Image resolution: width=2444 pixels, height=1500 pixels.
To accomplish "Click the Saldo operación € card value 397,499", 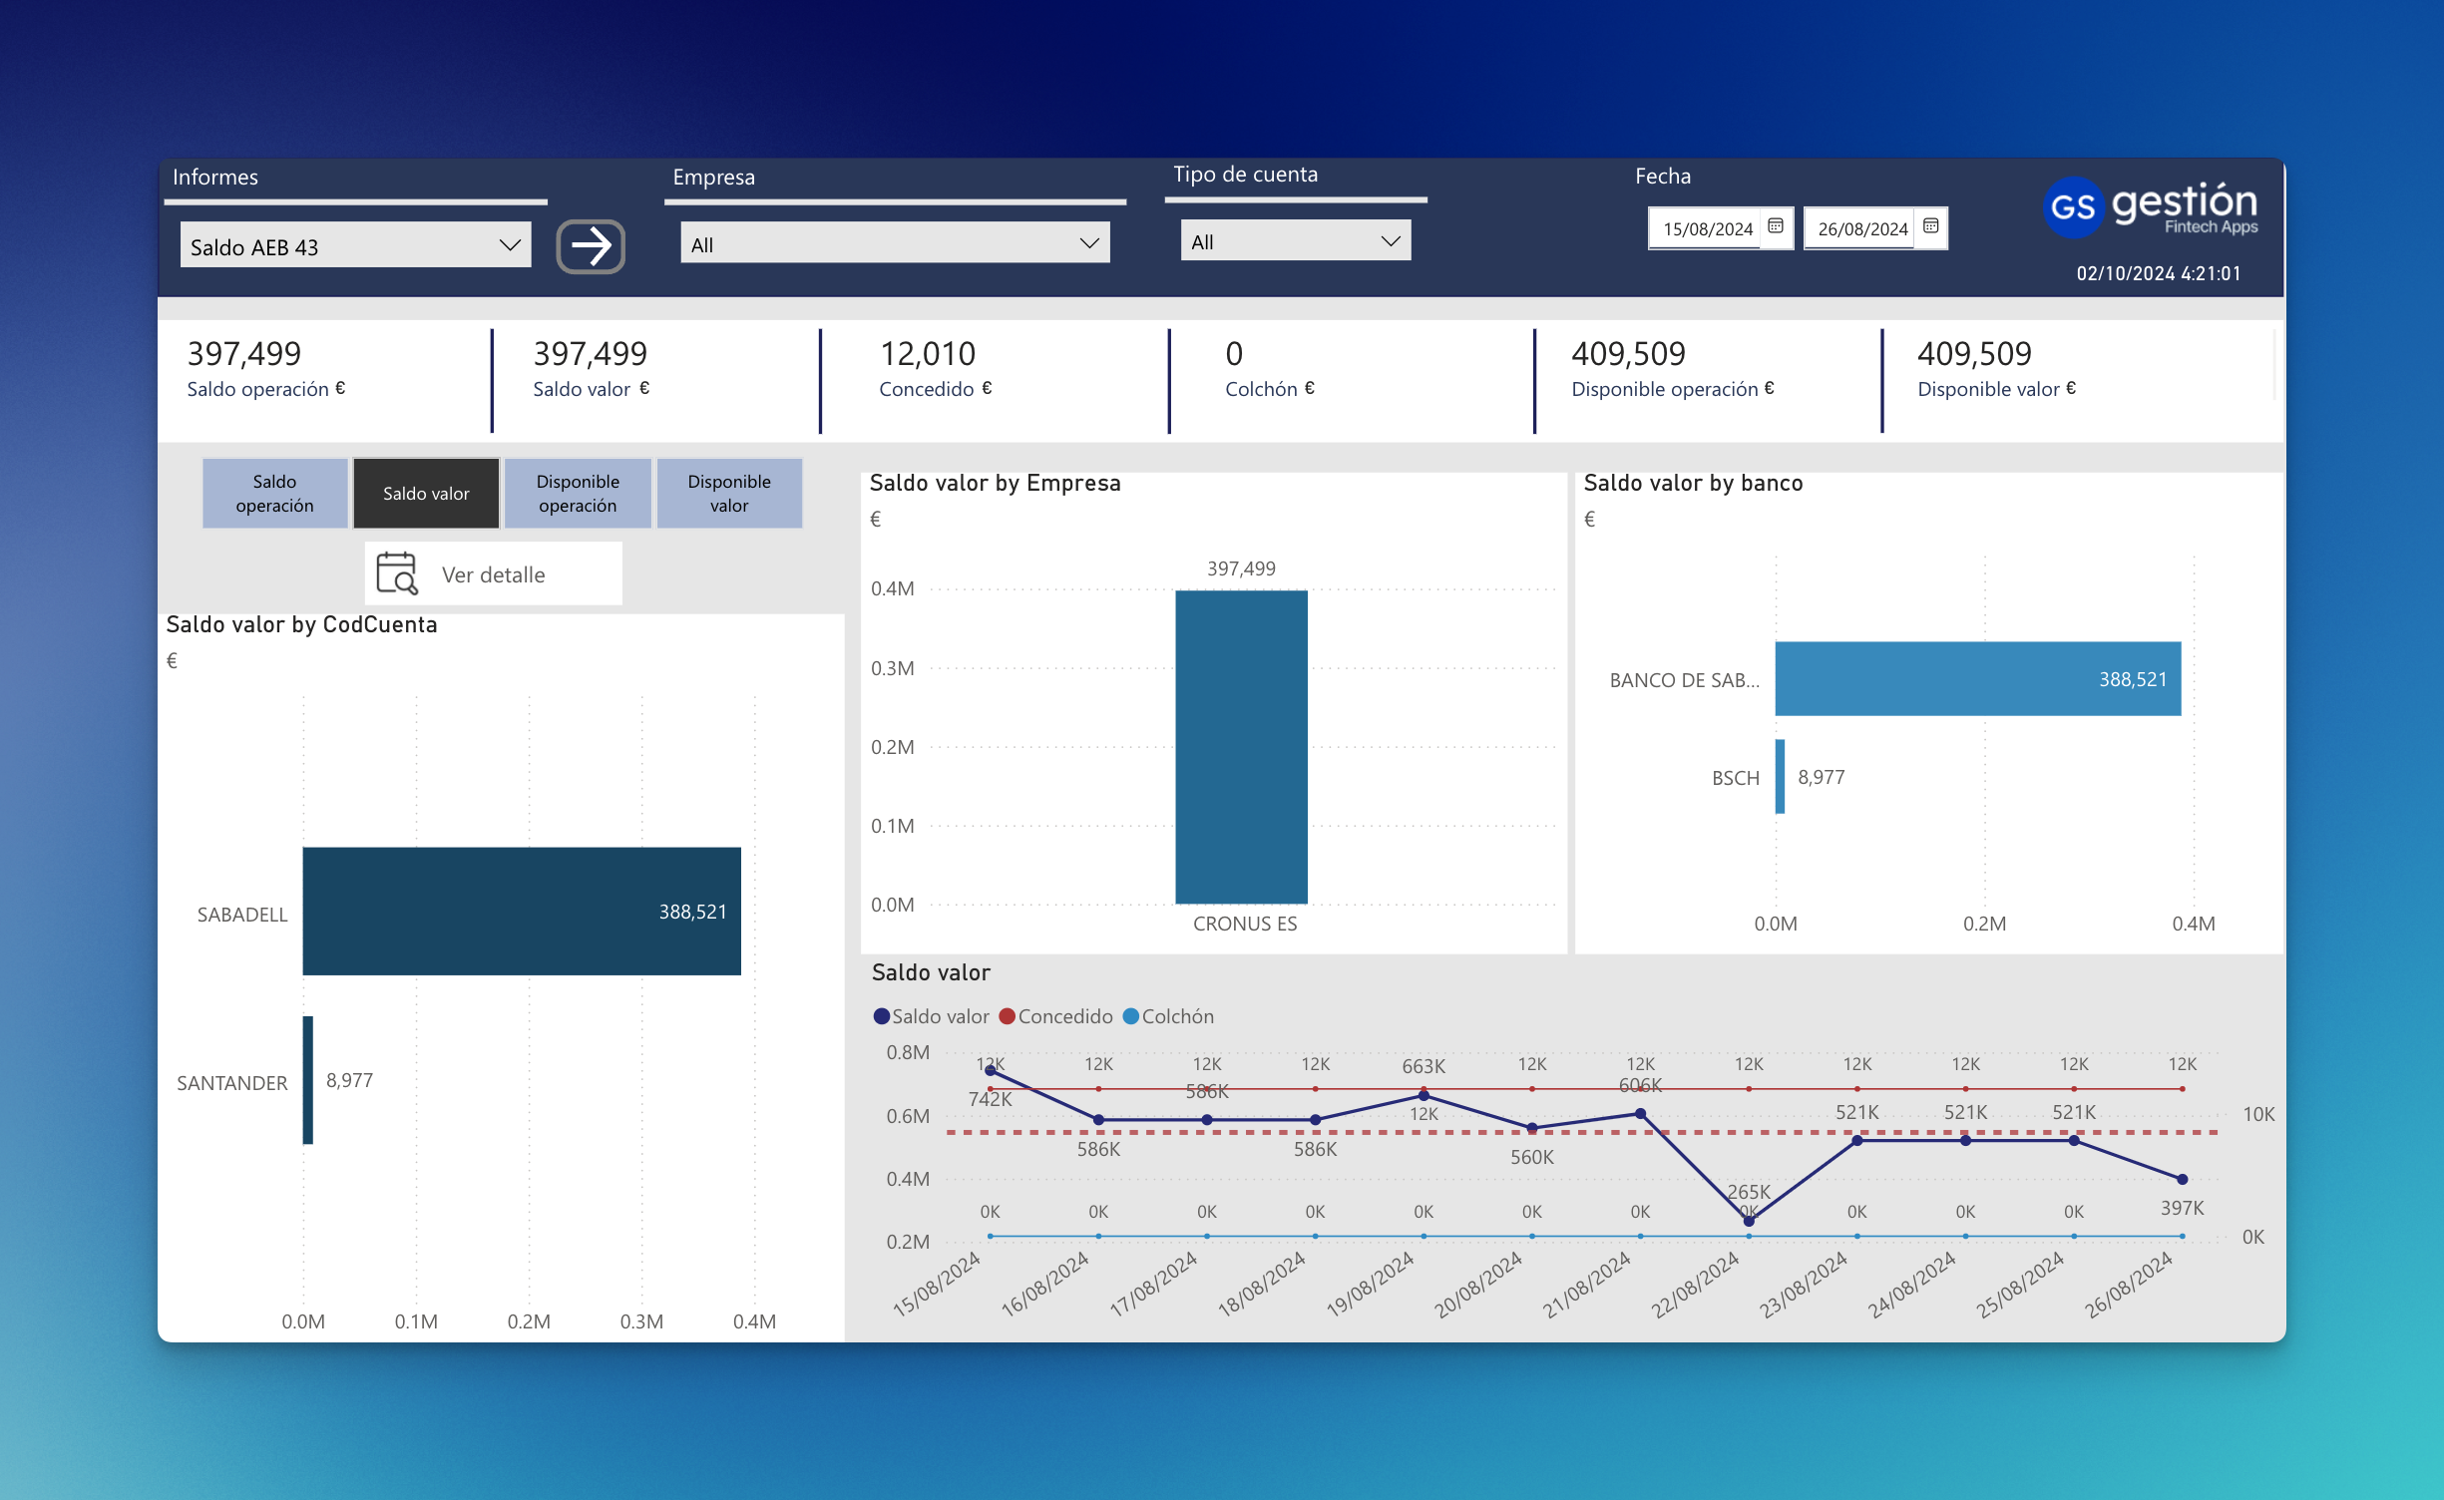I will [x=244, y=353].
